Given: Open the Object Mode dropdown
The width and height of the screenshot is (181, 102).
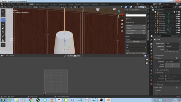Looking at the screenshot, I should [x=7, y=7].
